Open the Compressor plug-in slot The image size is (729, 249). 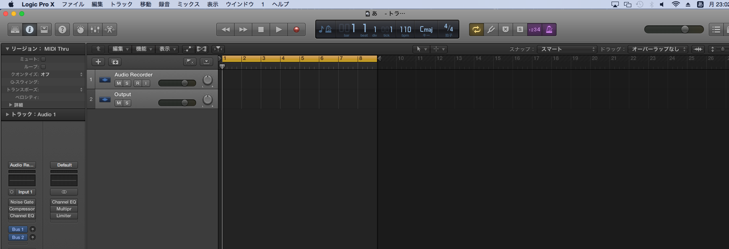(x=22, y=209)
